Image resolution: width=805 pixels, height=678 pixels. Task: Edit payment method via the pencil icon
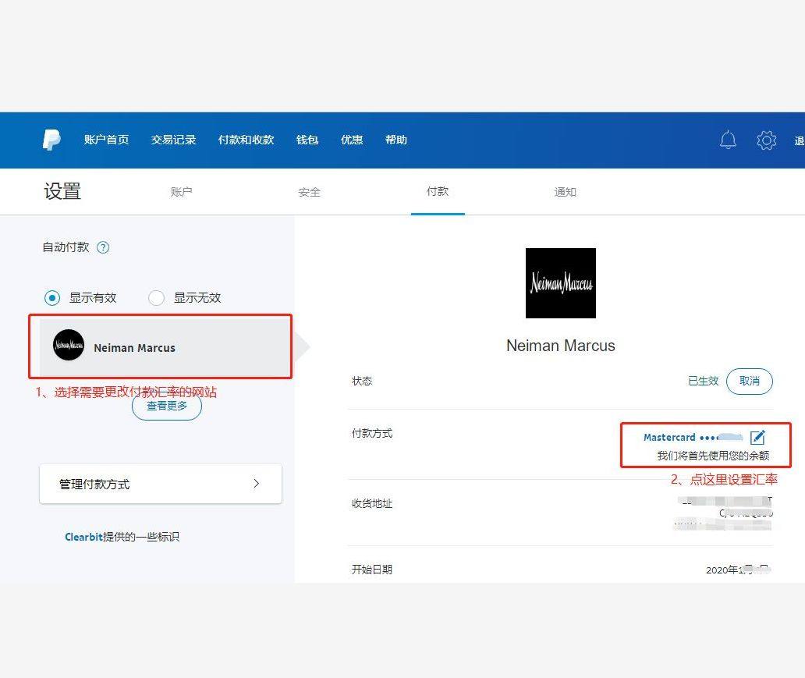point(757,437)
